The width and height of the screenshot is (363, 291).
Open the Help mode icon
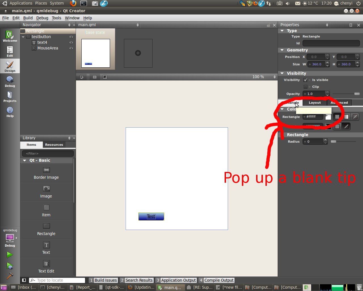point(10,112)
